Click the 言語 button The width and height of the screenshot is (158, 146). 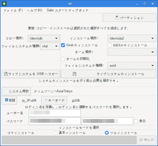[9, 100]
